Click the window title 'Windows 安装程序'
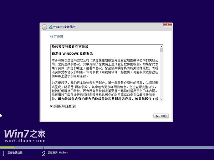This screenshot has height=160, width=214. tap(64, 27)
